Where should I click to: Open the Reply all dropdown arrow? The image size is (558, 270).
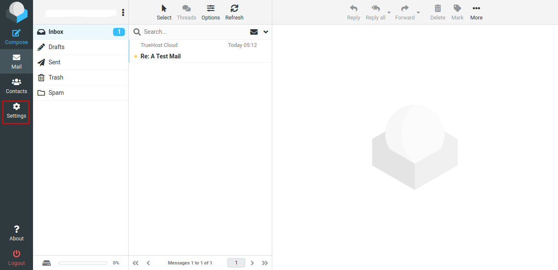tap(389, 13)
